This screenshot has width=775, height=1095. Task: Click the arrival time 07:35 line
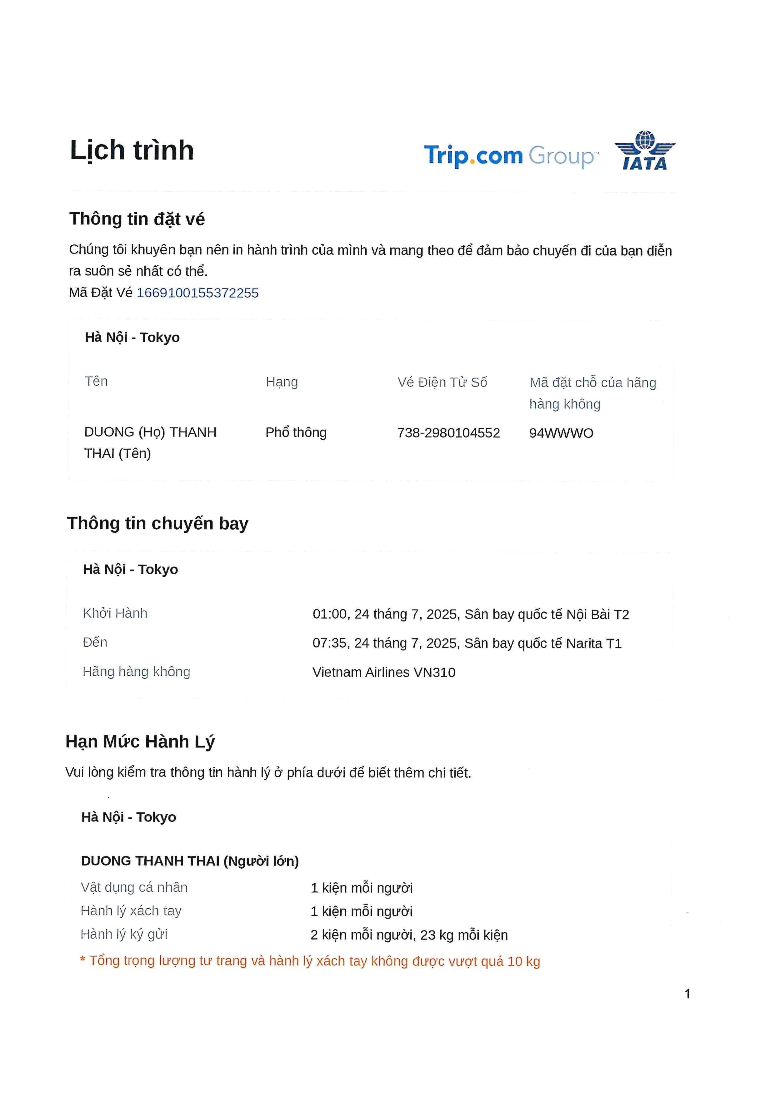coord(467,644)
